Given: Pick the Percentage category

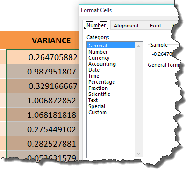Looking at the screenshot, I should (101, 82).
